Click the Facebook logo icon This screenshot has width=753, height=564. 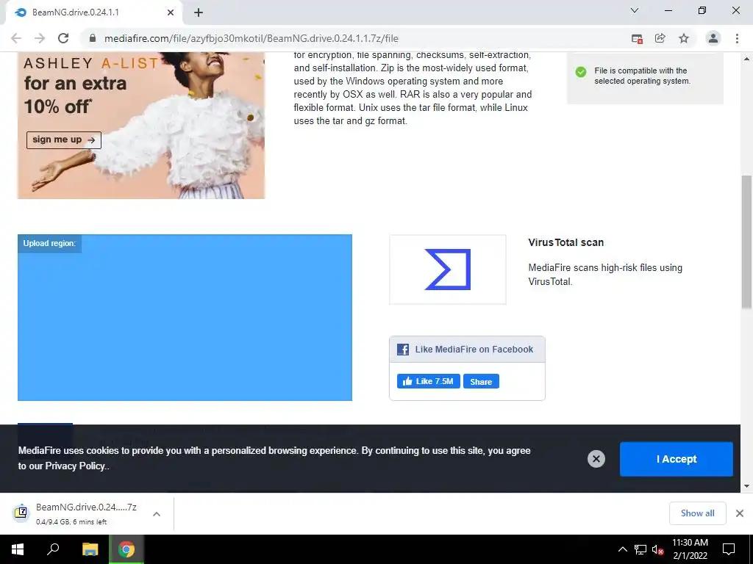click(x=403, y=350)
